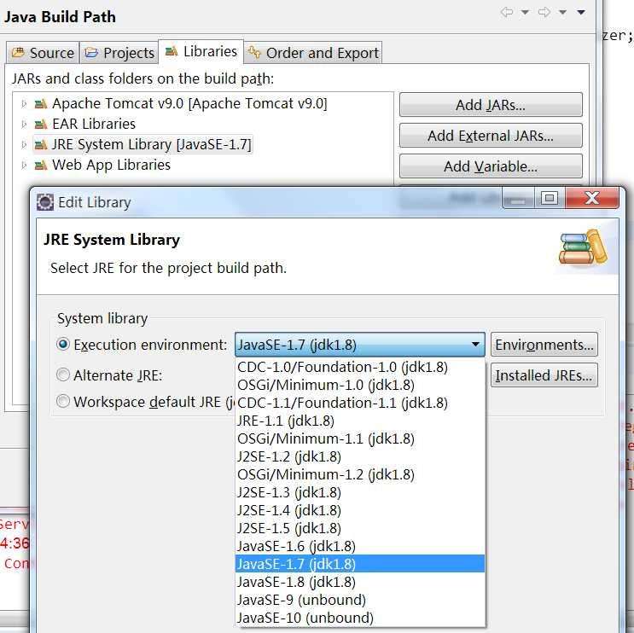Viewport: 634px width, 633px height.
Task: Choose JavaSE-10 (unbound) option
Action: point(360,618)
